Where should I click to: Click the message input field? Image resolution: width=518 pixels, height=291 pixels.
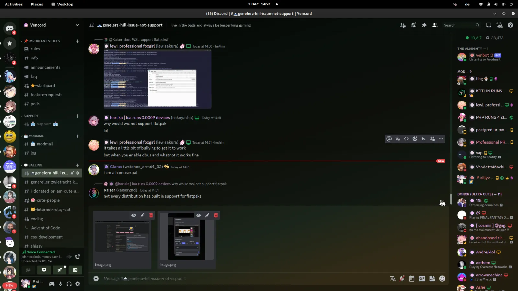coord(244,279)
